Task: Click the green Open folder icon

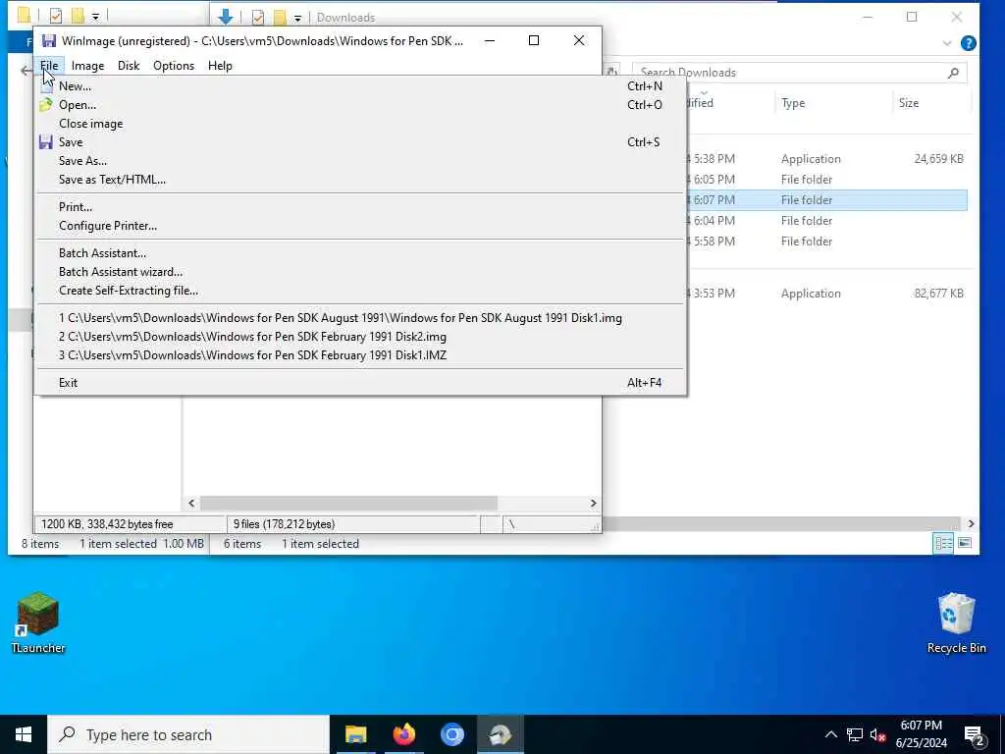Action: coord(45,104)
